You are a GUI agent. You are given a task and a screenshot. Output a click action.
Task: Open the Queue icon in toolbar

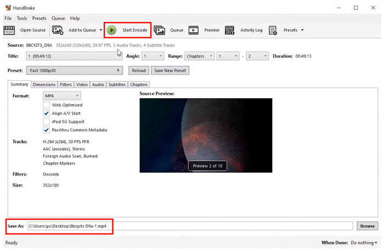[x=160, y=30]
